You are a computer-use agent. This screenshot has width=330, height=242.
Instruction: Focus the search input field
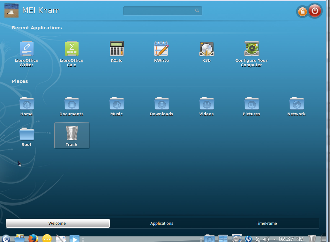(x=163, y=11)
